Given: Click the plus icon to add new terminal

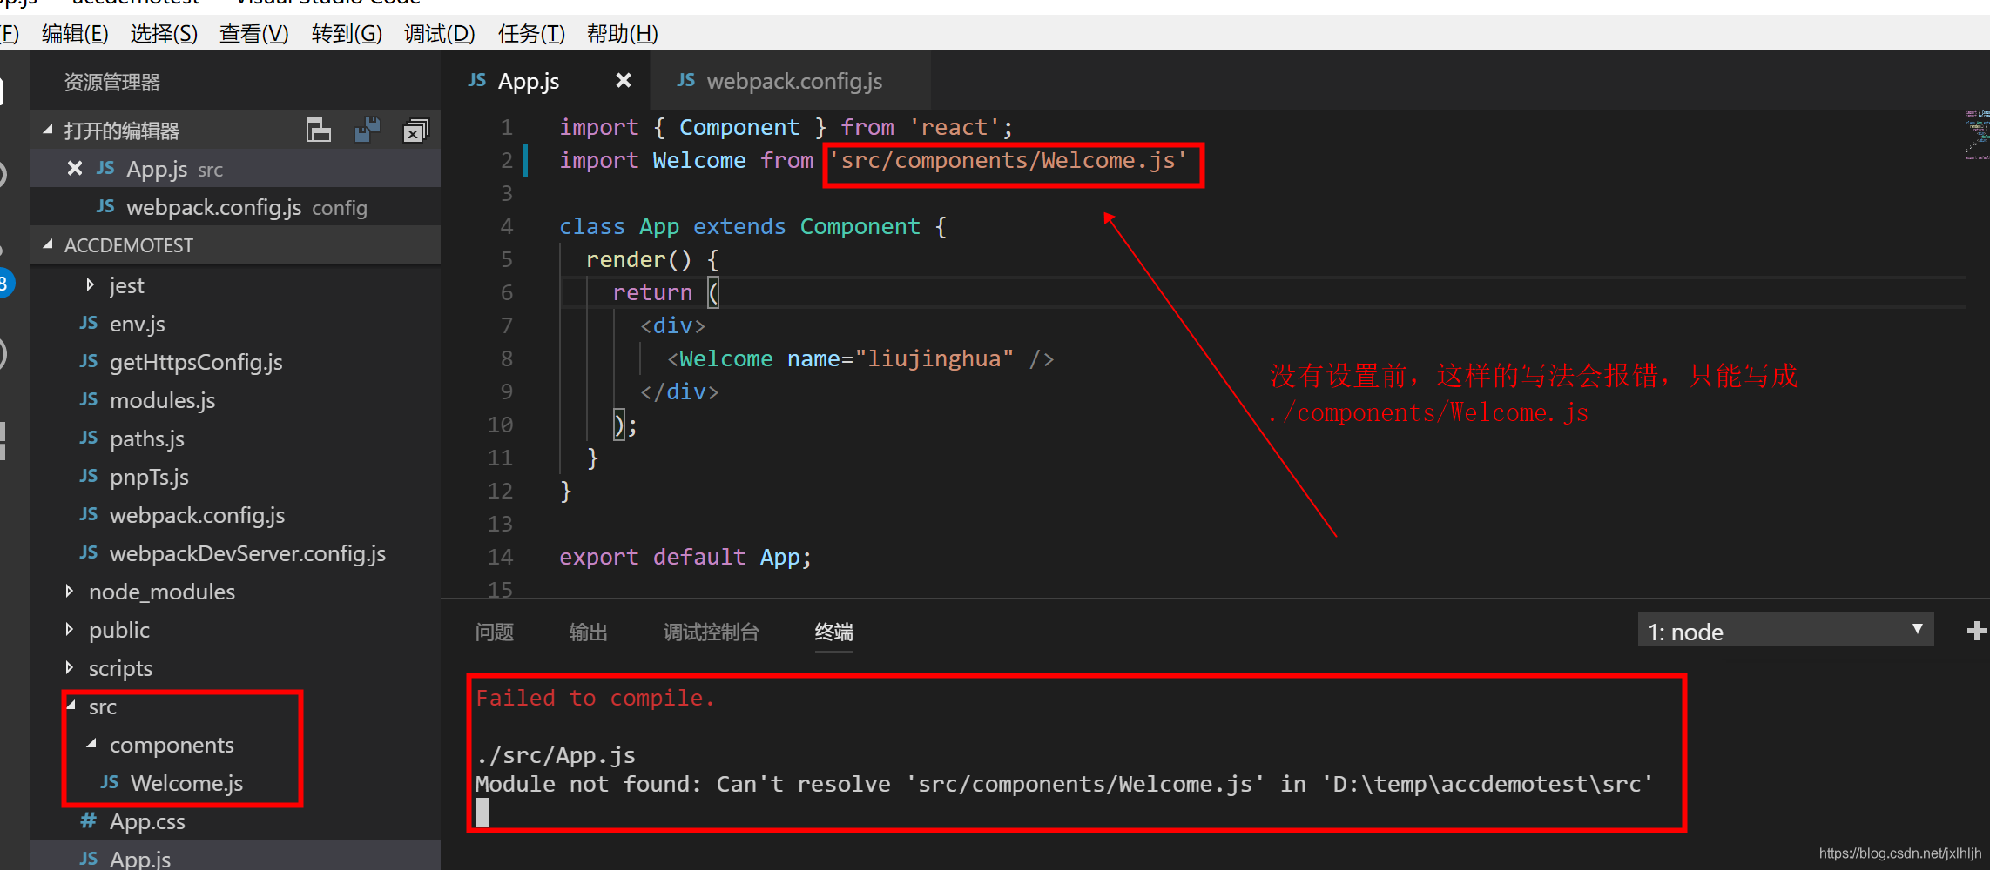Looking at the screenshot, I should click(x=1977, y=631).
